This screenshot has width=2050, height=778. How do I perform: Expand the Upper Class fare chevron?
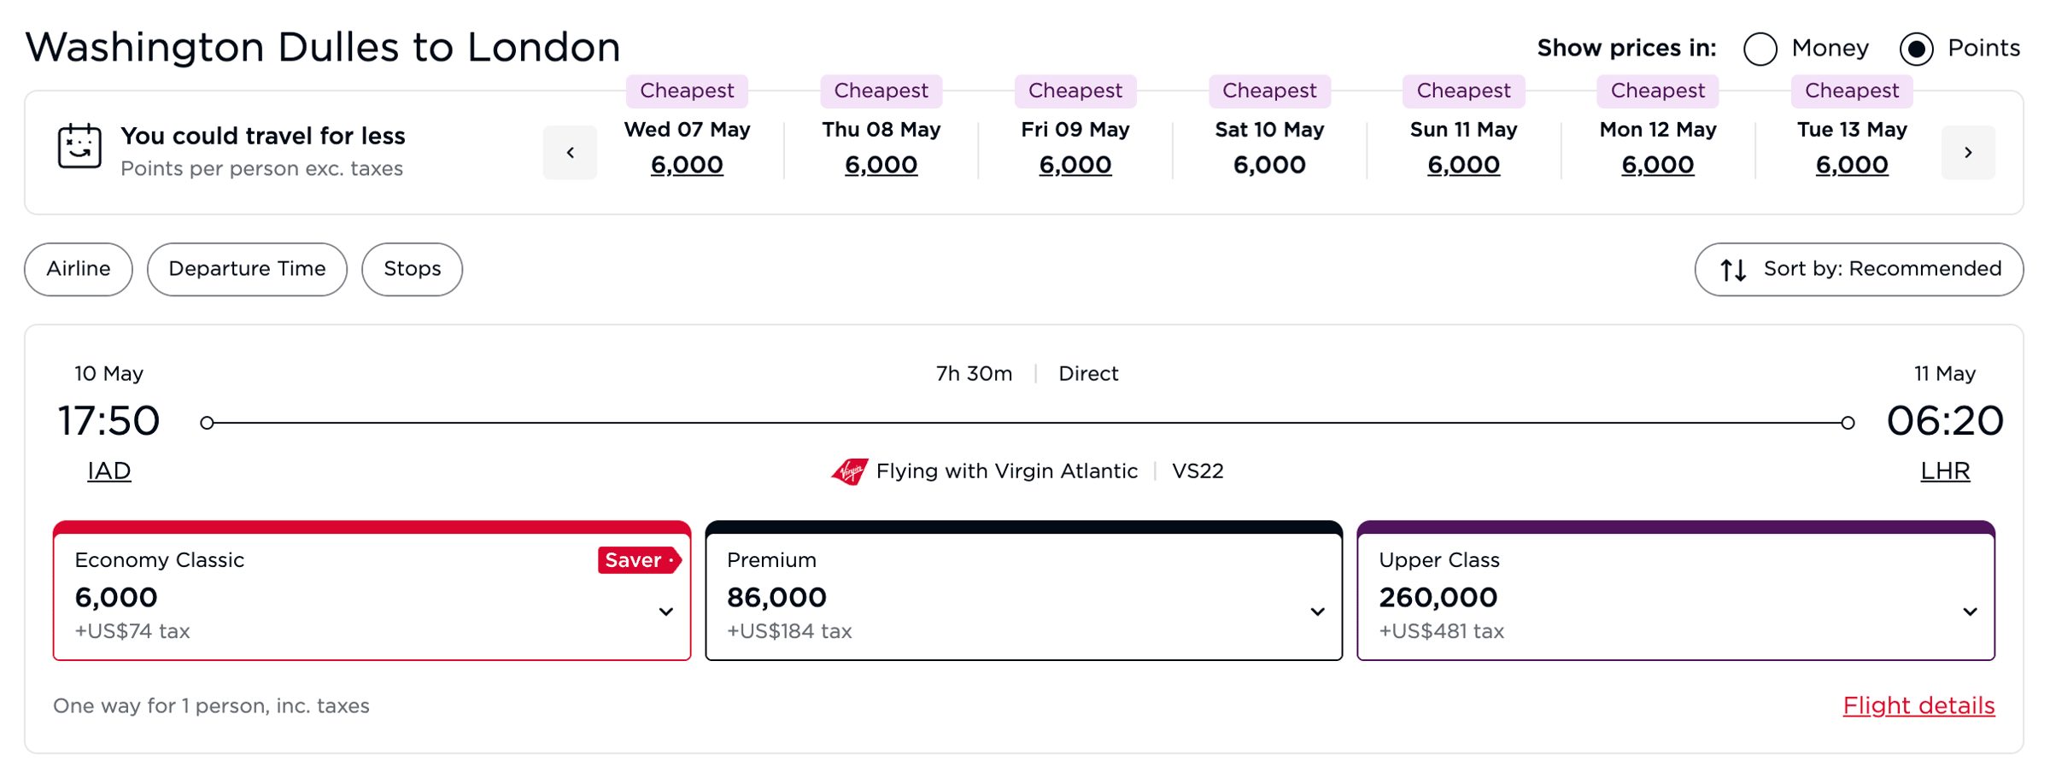[1970, 611]
